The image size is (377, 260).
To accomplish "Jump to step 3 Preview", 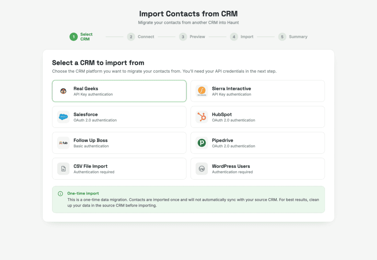I will pos(192,37).
